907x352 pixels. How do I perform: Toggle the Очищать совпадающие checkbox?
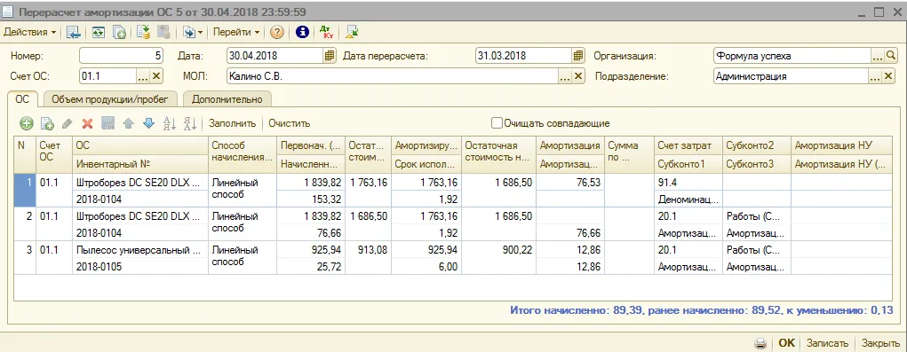(x=496, y=123)
